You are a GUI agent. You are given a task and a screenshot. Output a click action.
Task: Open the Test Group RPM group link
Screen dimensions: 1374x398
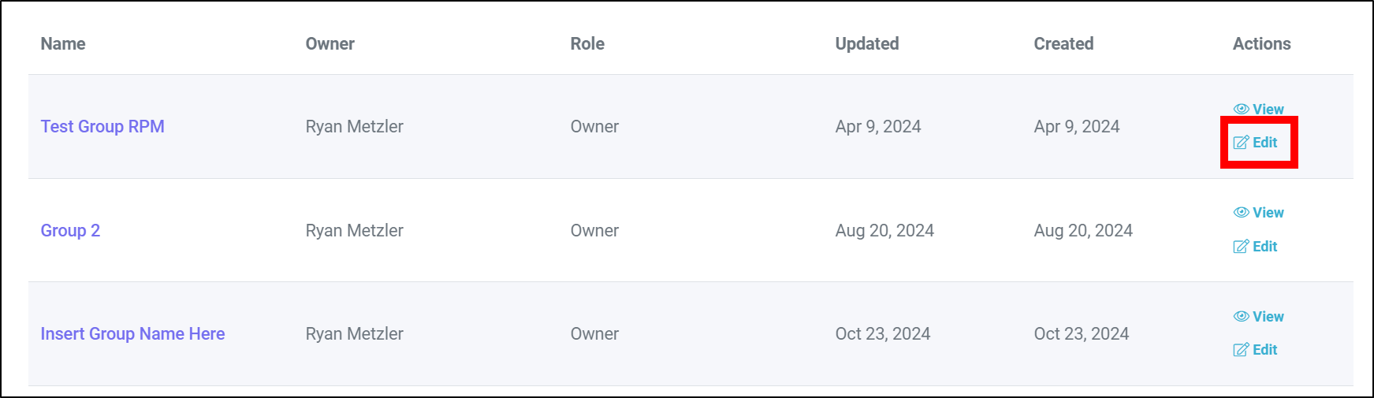[102, 127]
